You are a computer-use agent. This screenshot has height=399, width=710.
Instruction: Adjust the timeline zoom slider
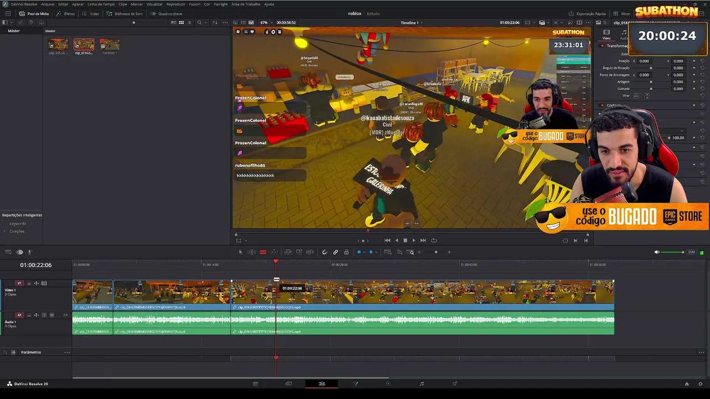[x=434, y=252]
